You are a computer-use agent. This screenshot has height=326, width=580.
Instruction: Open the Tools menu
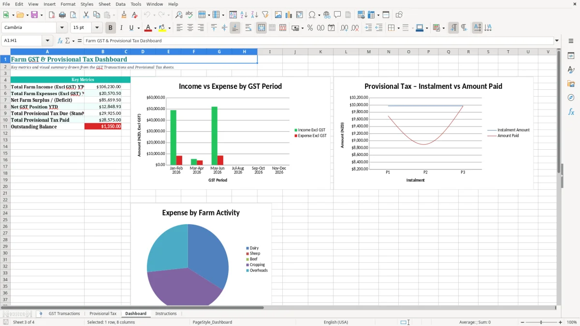pos(136,4)
